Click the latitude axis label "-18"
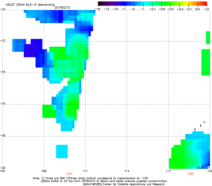Image resolution: width=212 pixels, height=186 pixels. (x=3, y=135)
